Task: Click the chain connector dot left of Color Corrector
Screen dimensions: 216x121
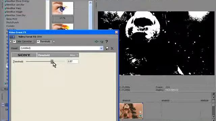Action: point(11,41)
